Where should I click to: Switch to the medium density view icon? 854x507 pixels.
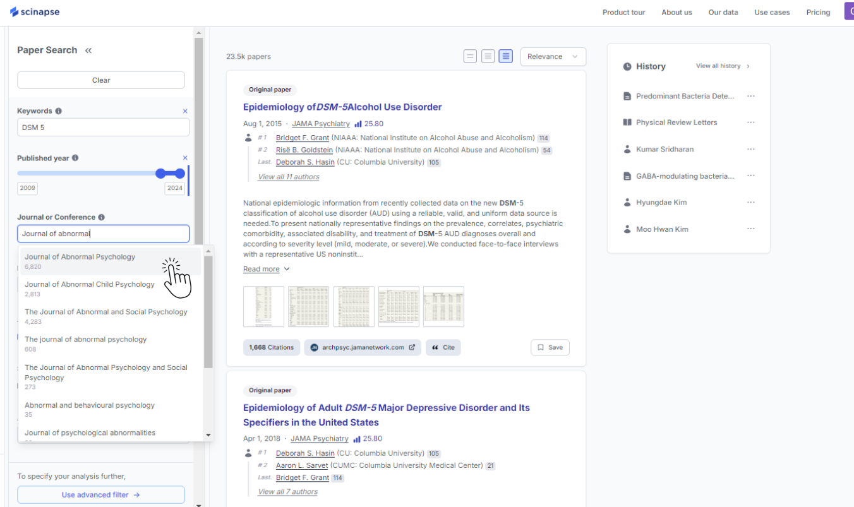[x=488, y=56]
